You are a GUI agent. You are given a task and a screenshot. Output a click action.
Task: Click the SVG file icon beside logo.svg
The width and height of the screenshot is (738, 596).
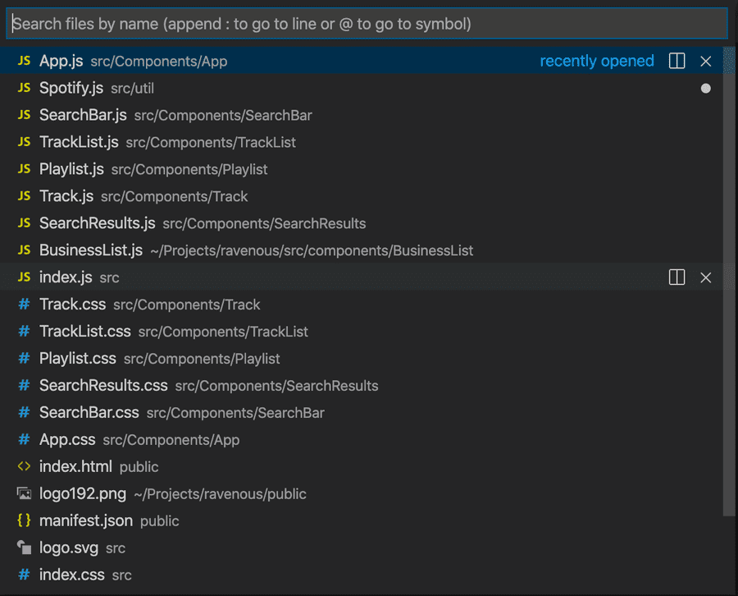tap(24, 548)
